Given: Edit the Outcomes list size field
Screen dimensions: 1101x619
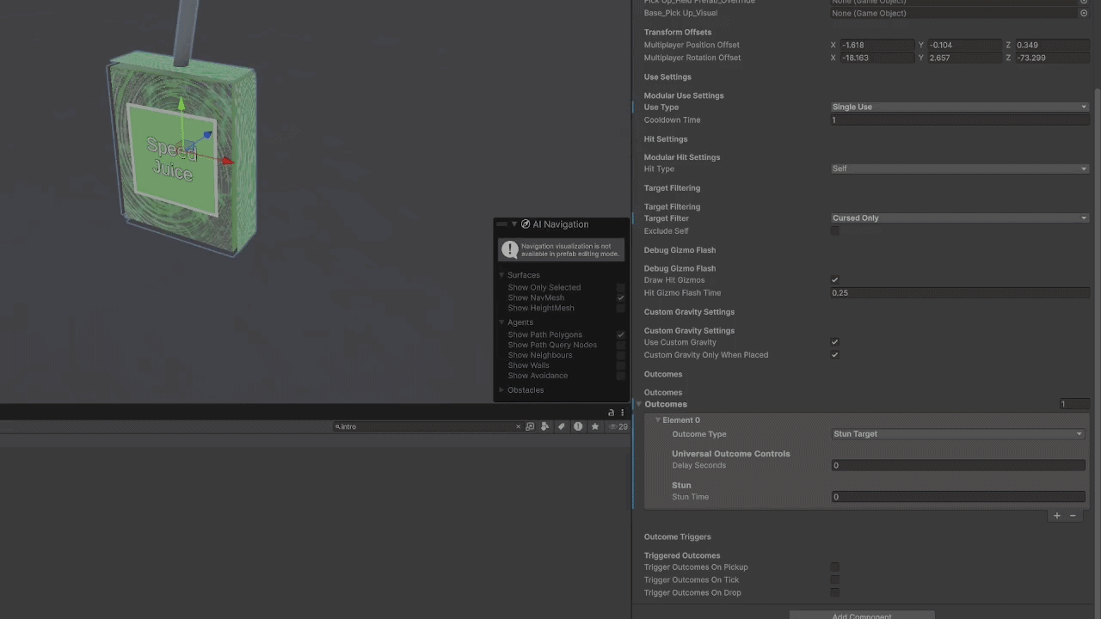Looking at the screenshot, I should point(1073,404).
